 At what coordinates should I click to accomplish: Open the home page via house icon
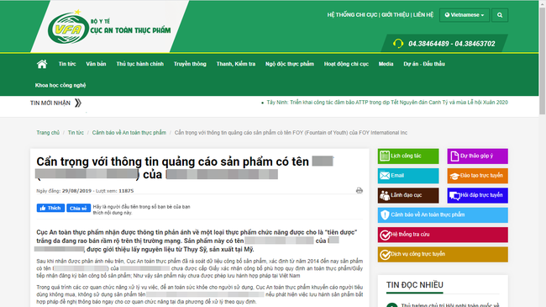point(42,64)
